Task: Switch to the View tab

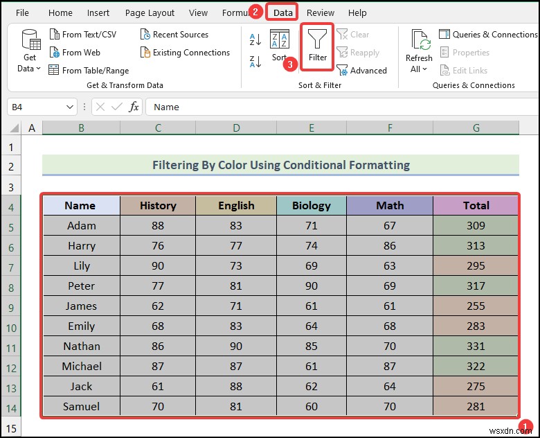Action: [x=198, y=13]
